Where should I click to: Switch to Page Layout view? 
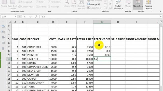point(25,2)
